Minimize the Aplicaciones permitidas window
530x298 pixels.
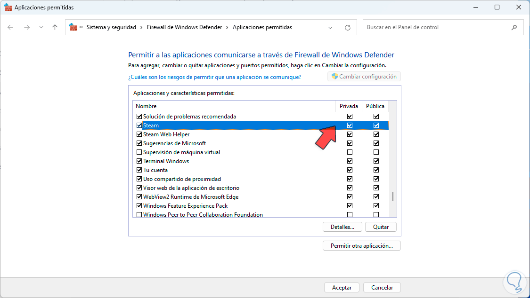tap(475, 7)
